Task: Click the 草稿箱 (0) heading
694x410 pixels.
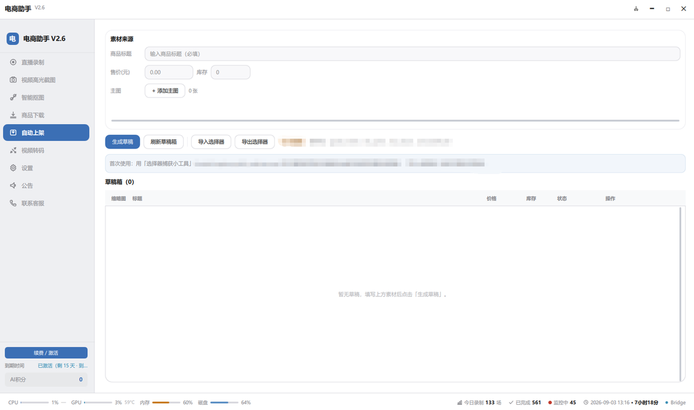Action: pos(120,182)
